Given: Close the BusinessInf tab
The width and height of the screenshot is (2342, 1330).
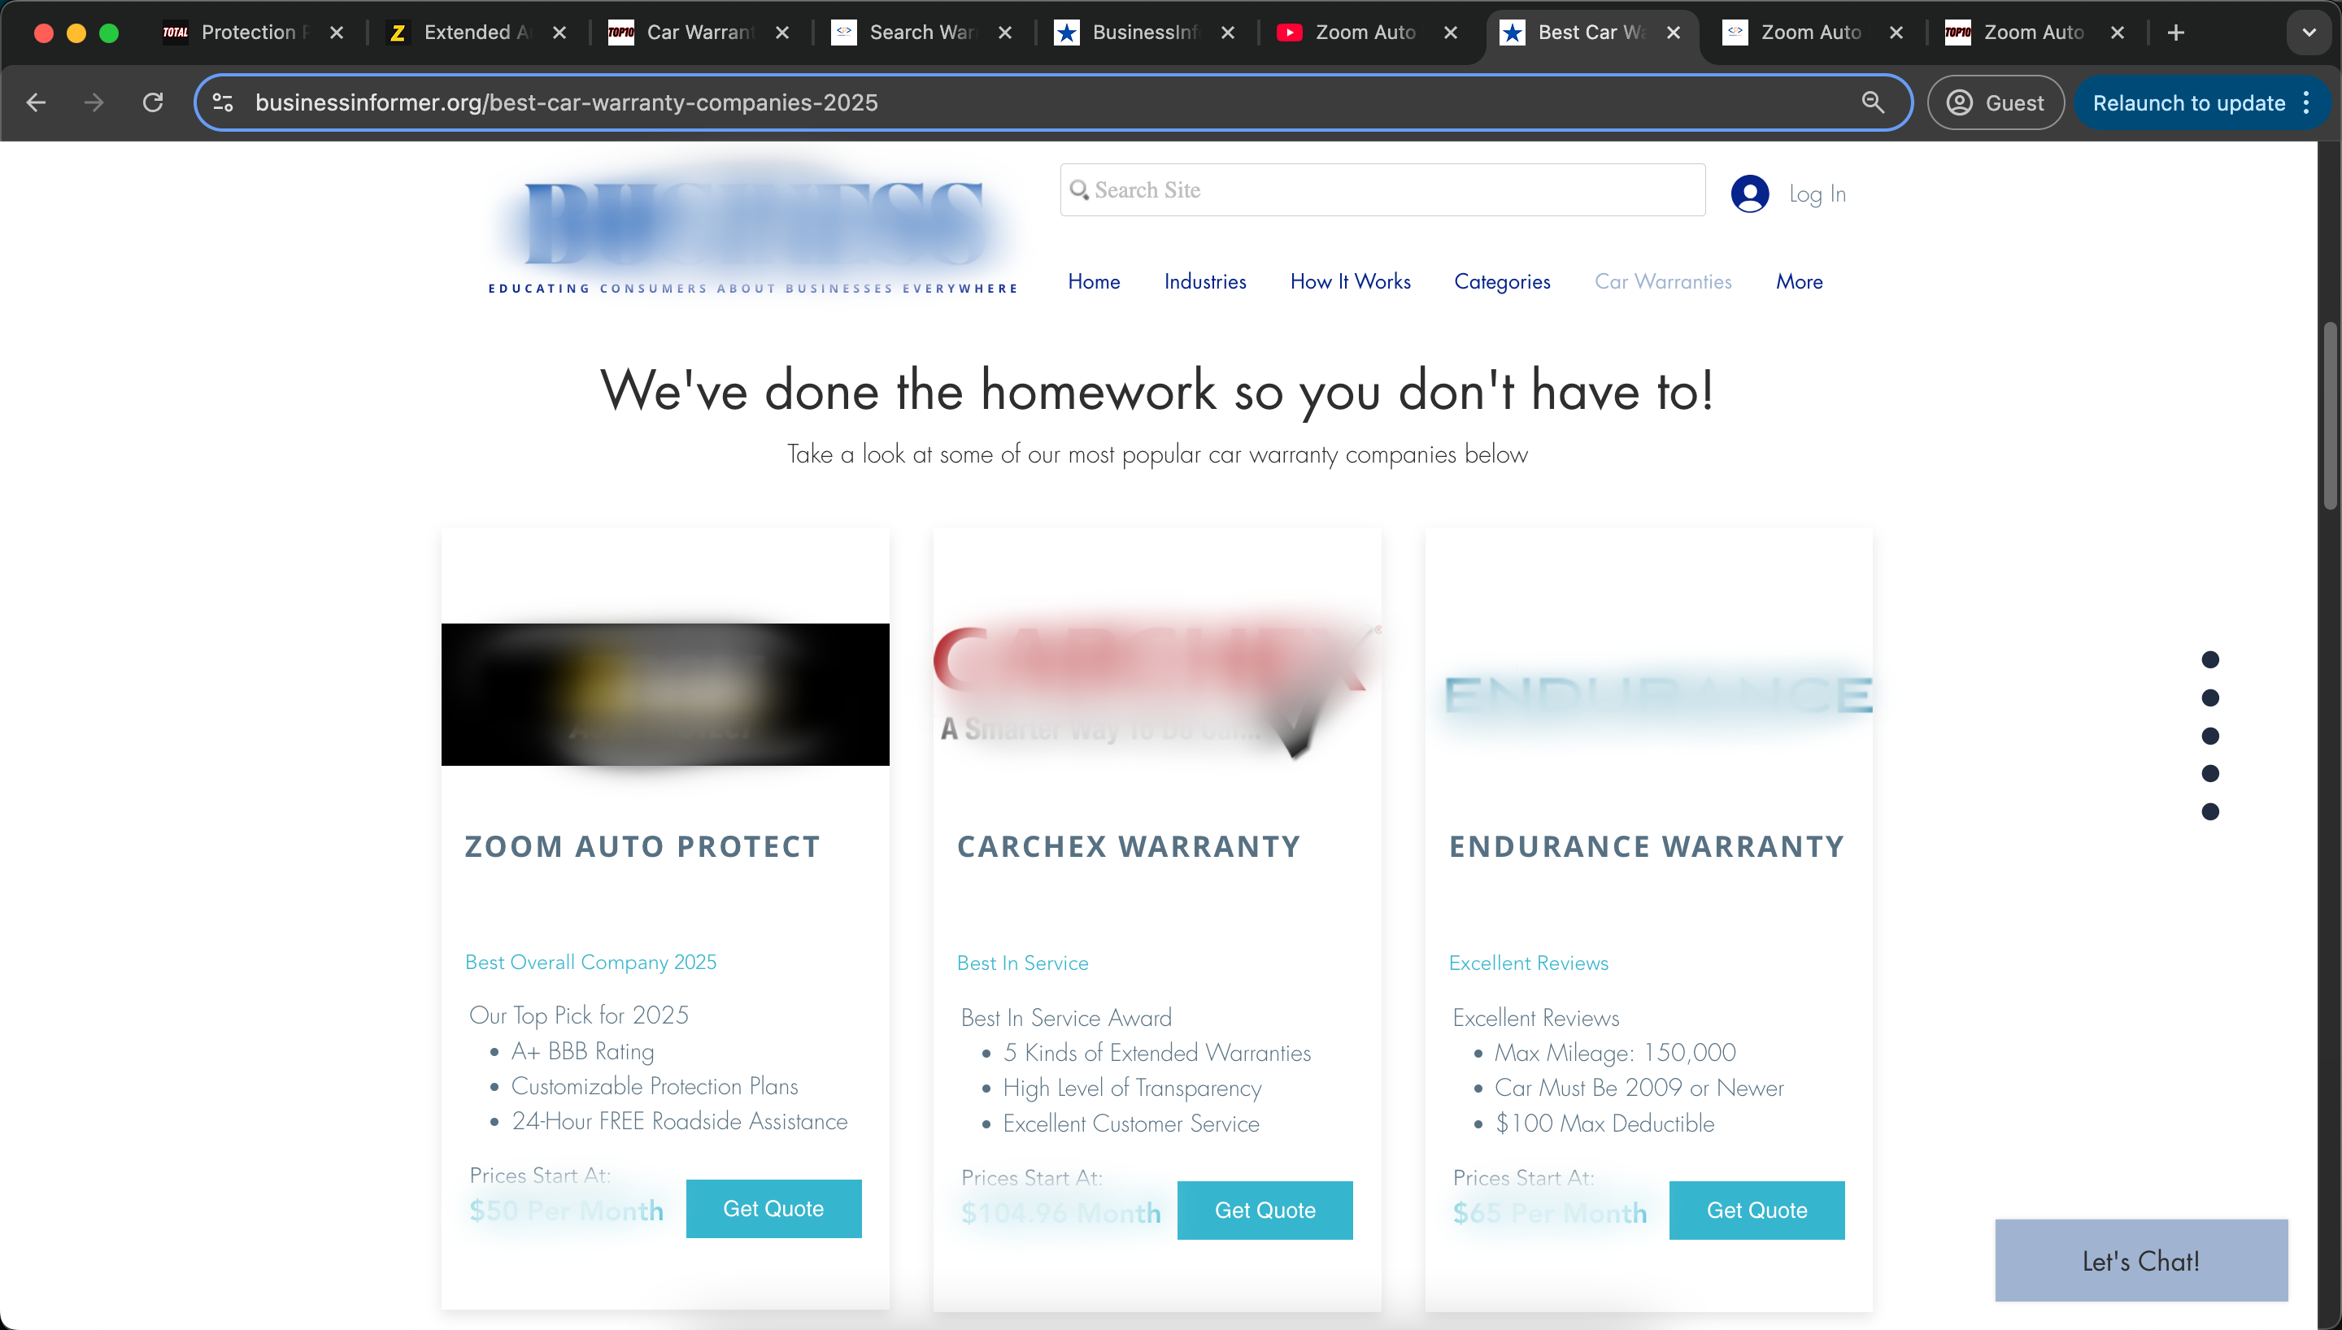Looking at the screenshot, I should (x=1228, y=33).
